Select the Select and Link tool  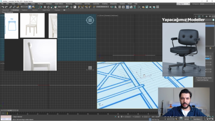tap(10, 7)
